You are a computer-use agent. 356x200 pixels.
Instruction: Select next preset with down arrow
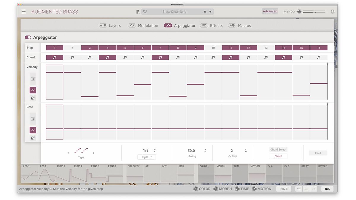(x=210, y=12)
